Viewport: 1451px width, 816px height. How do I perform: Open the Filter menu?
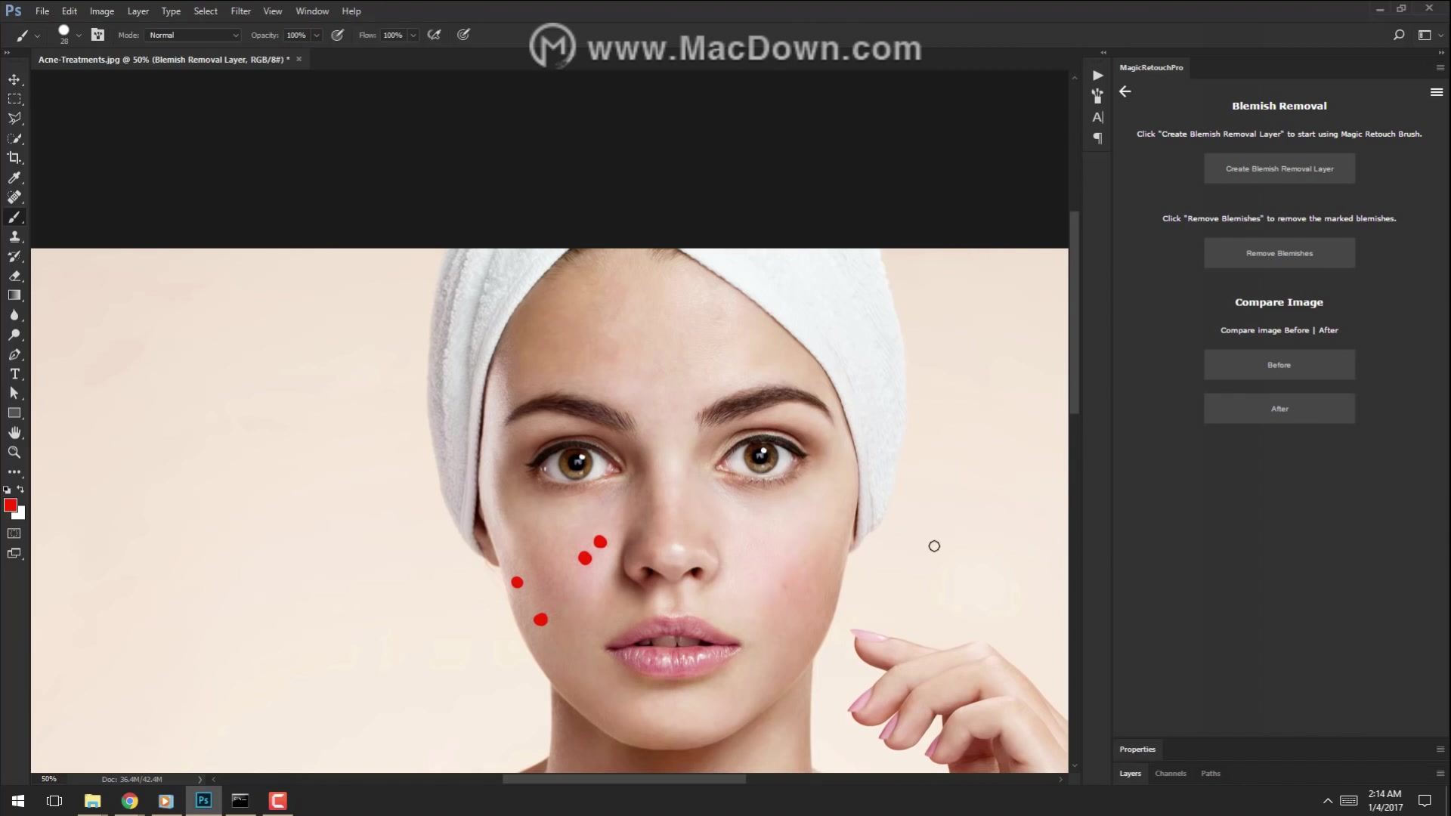[240, 11]
